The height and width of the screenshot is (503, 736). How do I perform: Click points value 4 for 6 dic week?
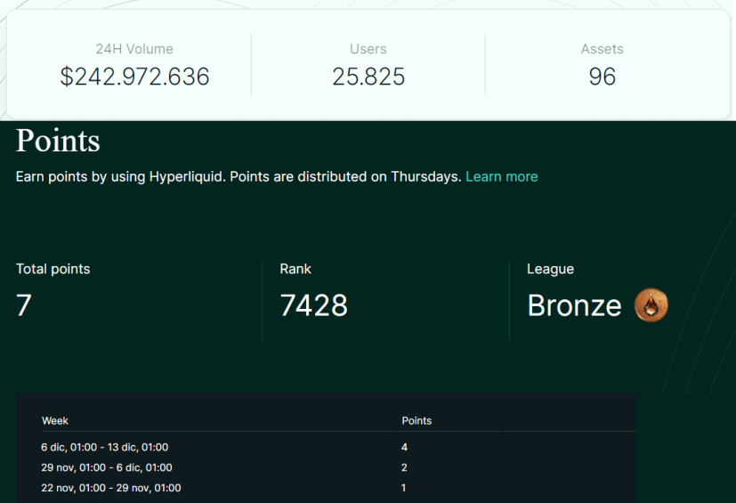point(404,447)
